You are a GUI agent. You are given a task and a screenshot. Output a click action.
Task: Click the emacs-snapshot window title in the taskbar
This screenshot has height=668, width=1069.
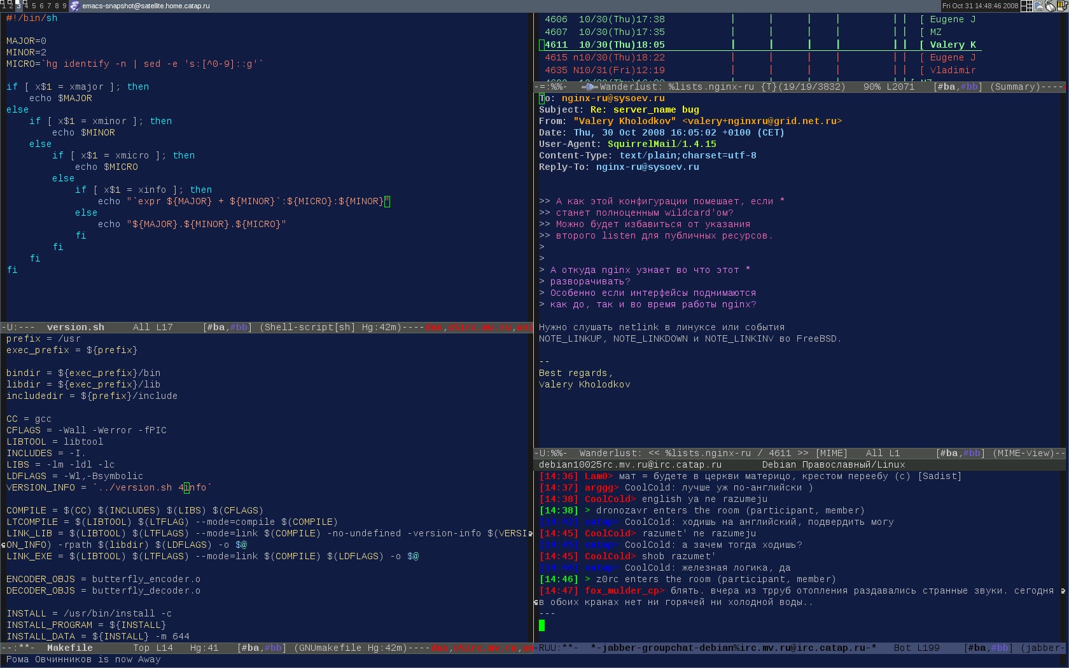[146, 6]
